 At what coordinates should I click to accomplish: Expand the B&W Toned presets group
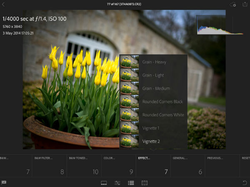(84, 166)
